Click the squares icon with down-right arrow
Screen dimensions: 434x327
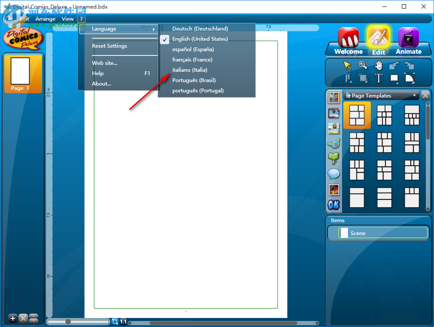pos(410,66)
